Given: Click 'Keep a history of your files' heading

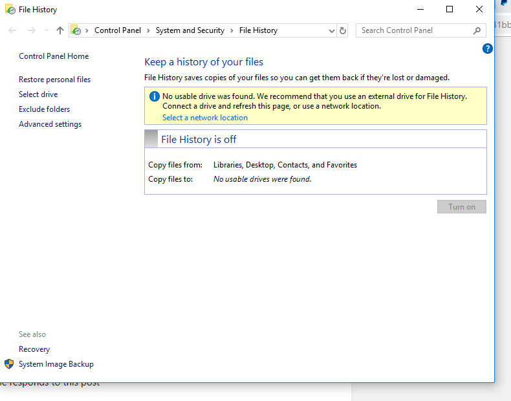Looking at the screenshot, I should pyautogui.click(x=204, y=62).
